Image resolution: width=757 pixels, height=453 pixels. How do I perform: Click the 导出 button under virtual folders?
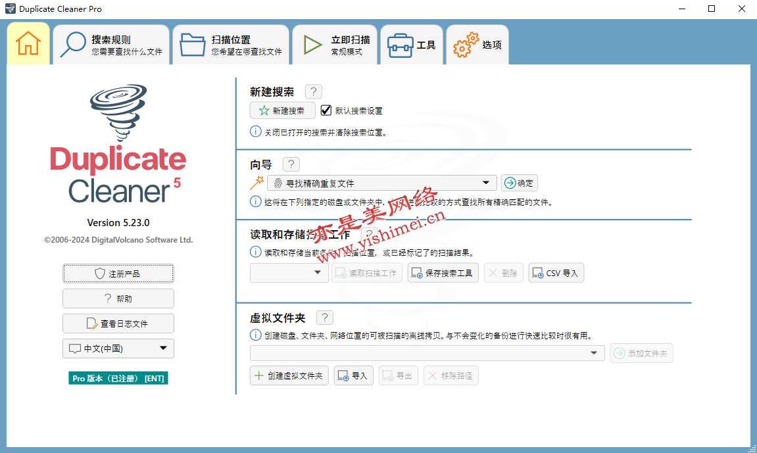pyautogui.click(x=399, y=375)
